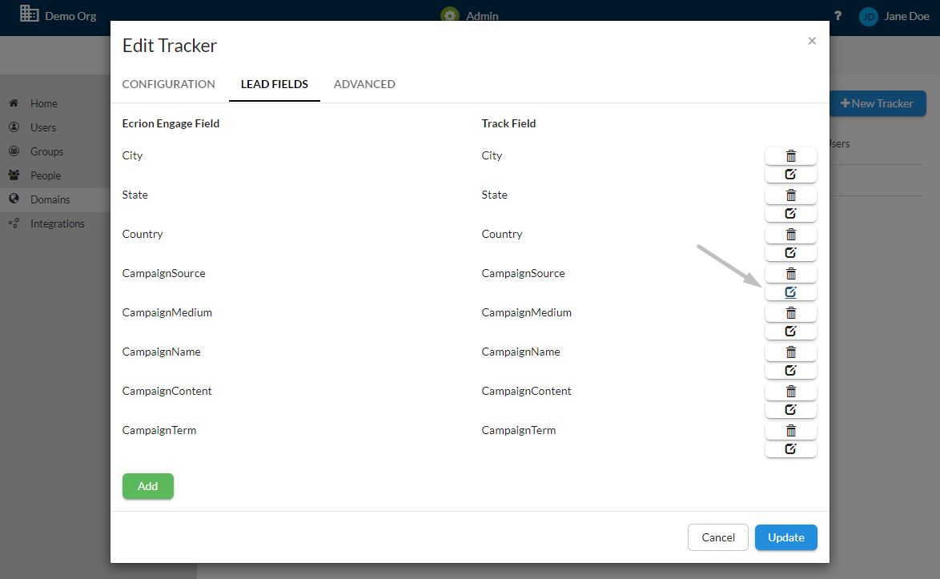Viewport: 940px width, 579px height.
Task: Click the green Add button
Action: click(148, 486)
